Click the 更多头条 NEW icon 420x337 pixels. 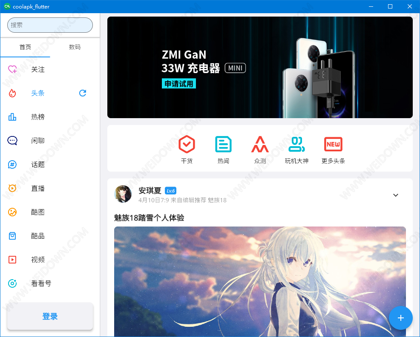click(333, 144)
